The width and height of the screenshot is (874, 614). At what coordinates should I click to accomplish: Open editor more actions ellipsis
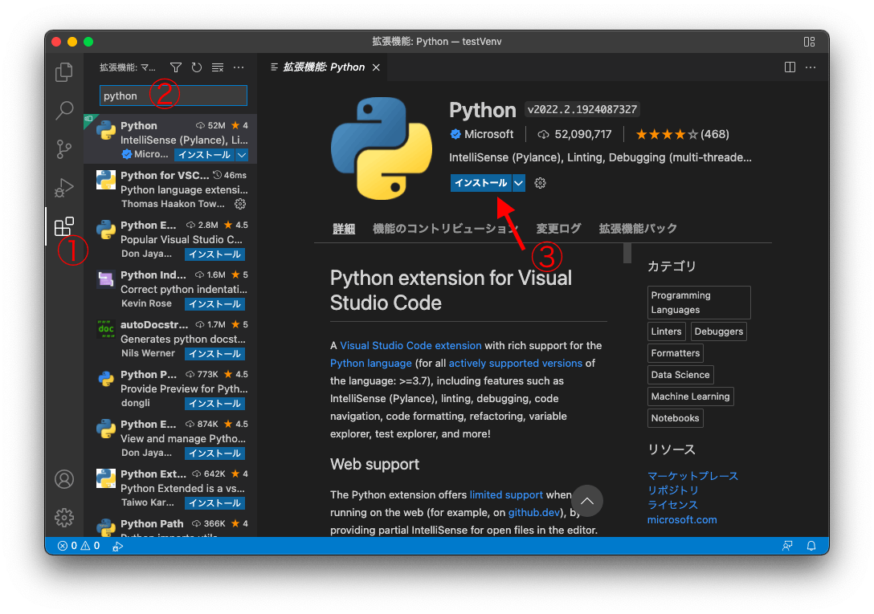(811, 67)
